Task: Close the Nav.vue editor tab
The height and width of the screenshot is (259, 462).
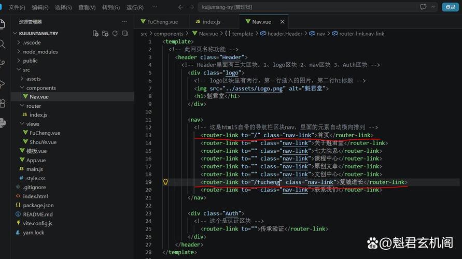Action: (282, 22)
